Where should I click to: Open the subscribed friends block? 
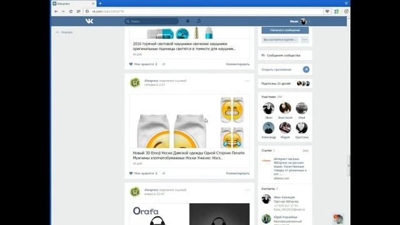coord(285,83)
